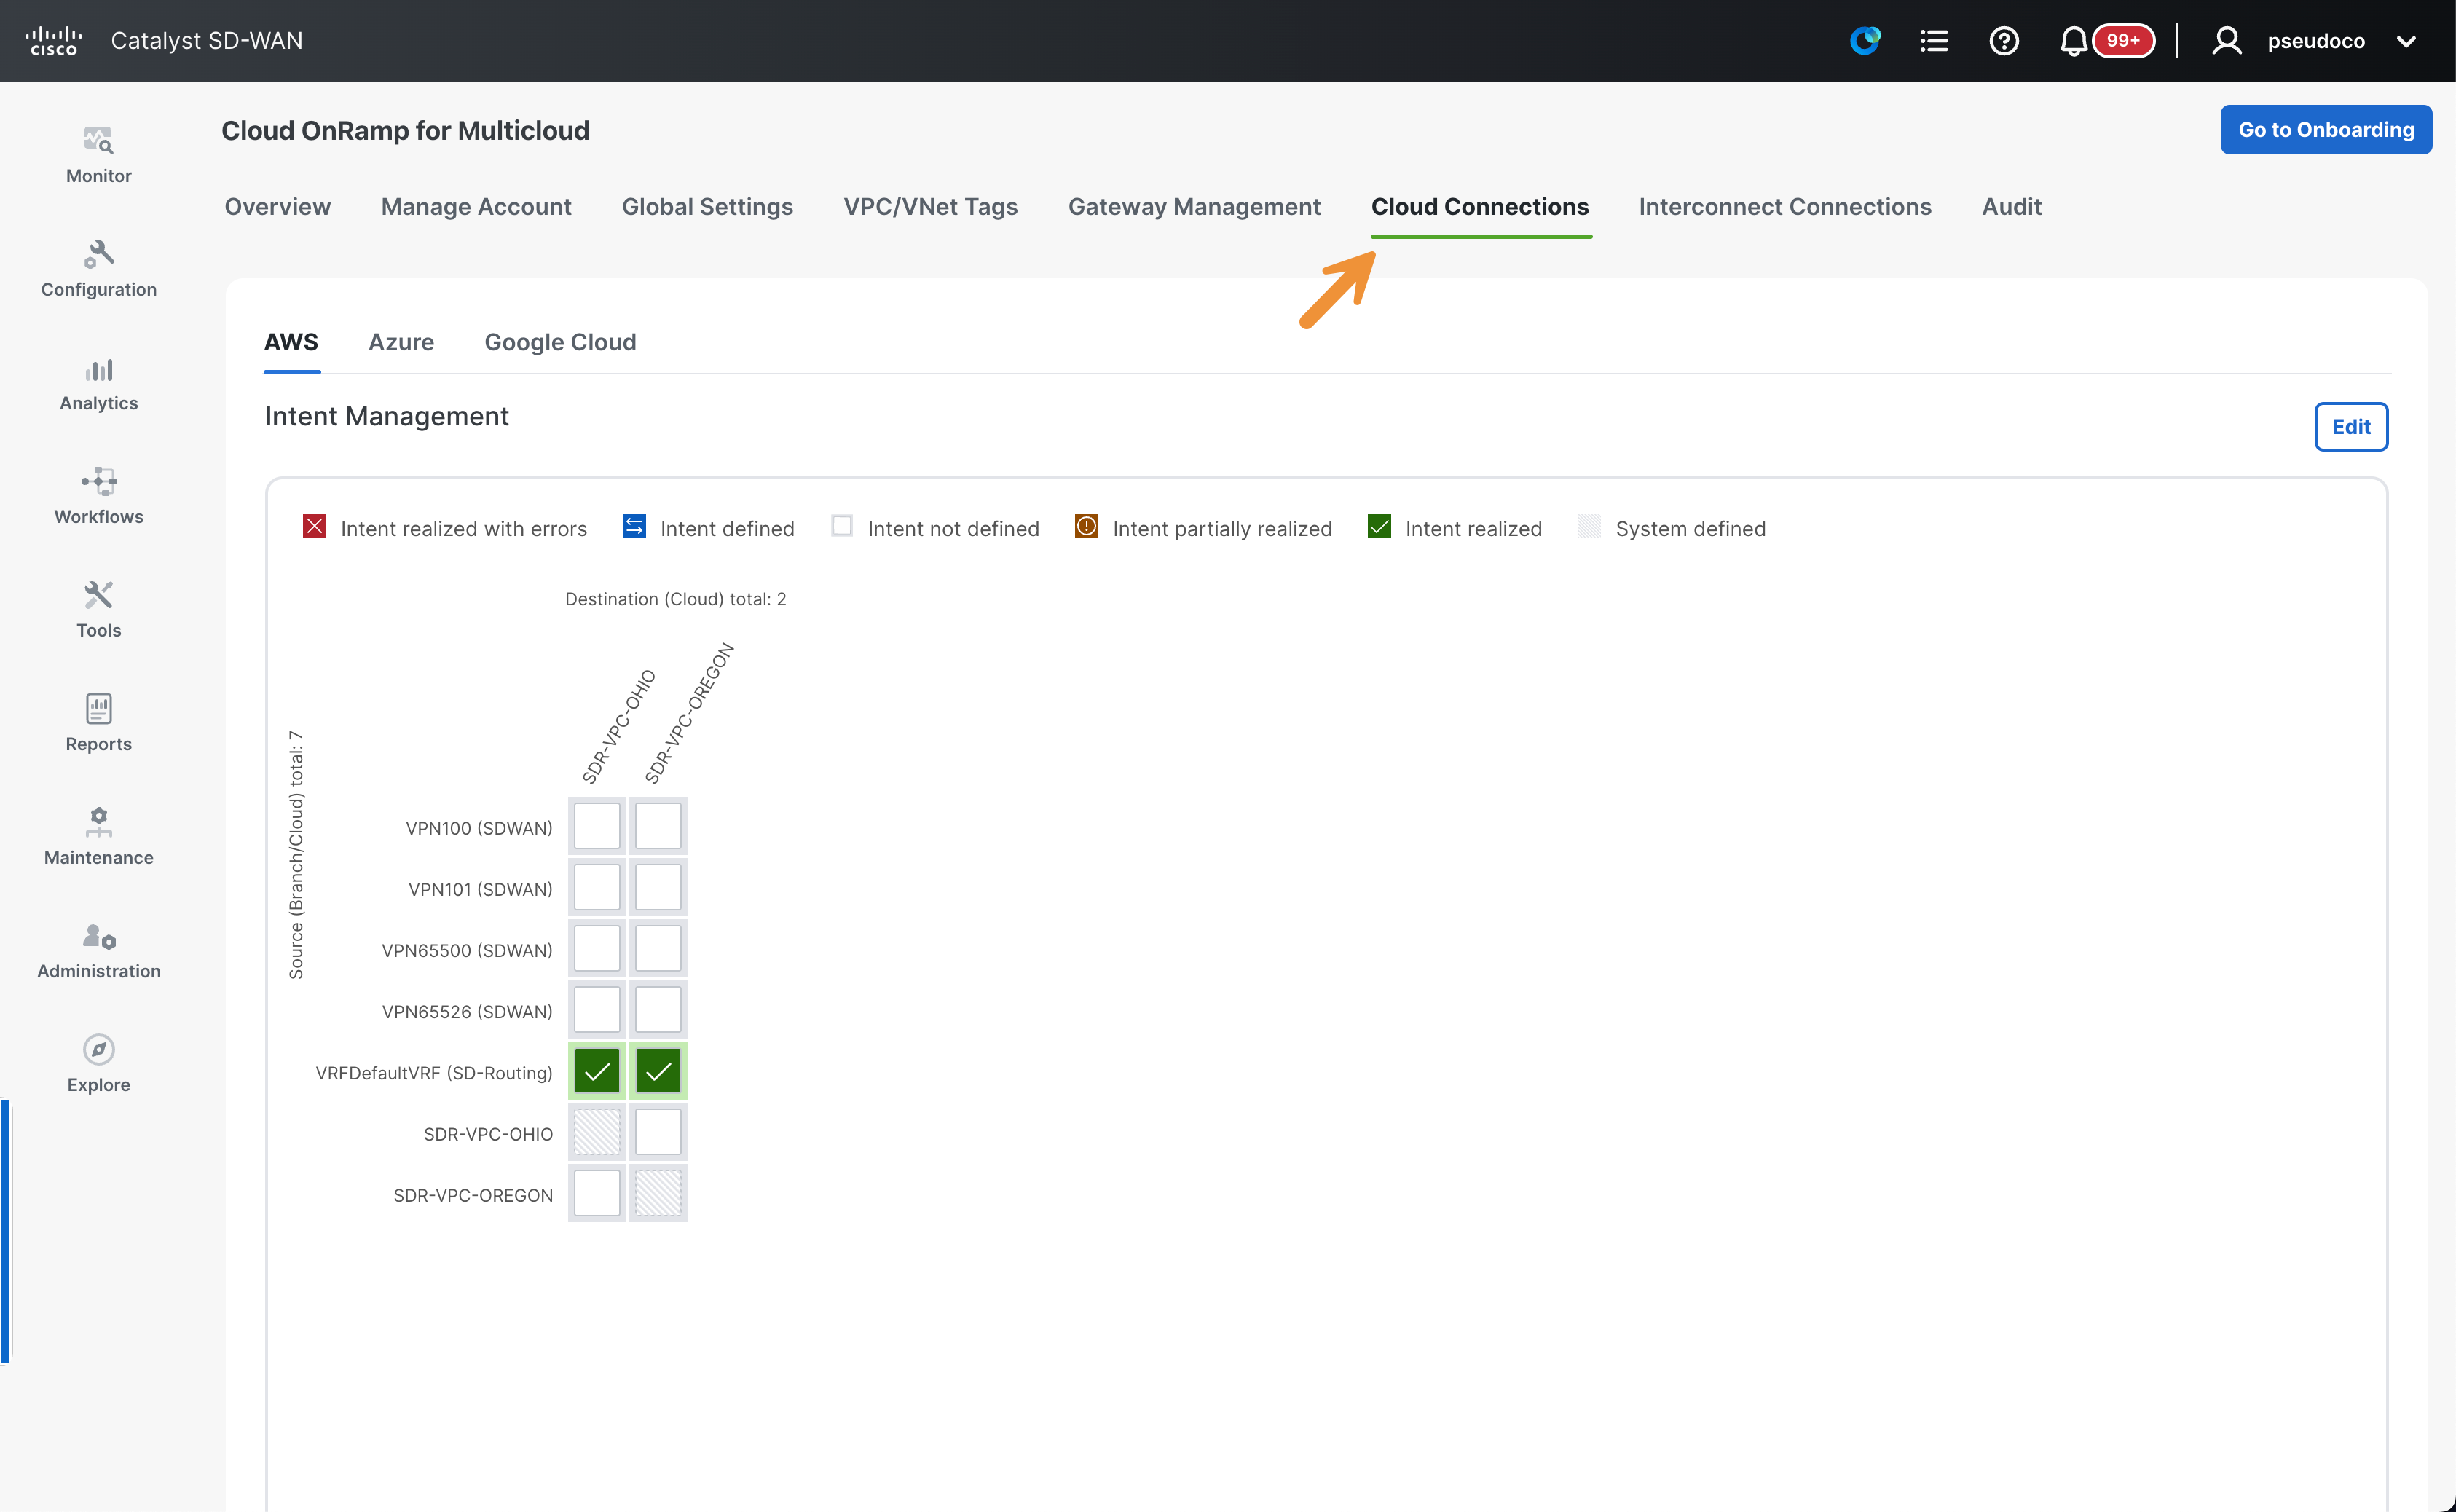Toggle VPN101 to SDR-VPC-OHIO cell
Image resolution: width=2456 pixels, height=1512 pixels.
pyautogui.click(x=597, y=888)
